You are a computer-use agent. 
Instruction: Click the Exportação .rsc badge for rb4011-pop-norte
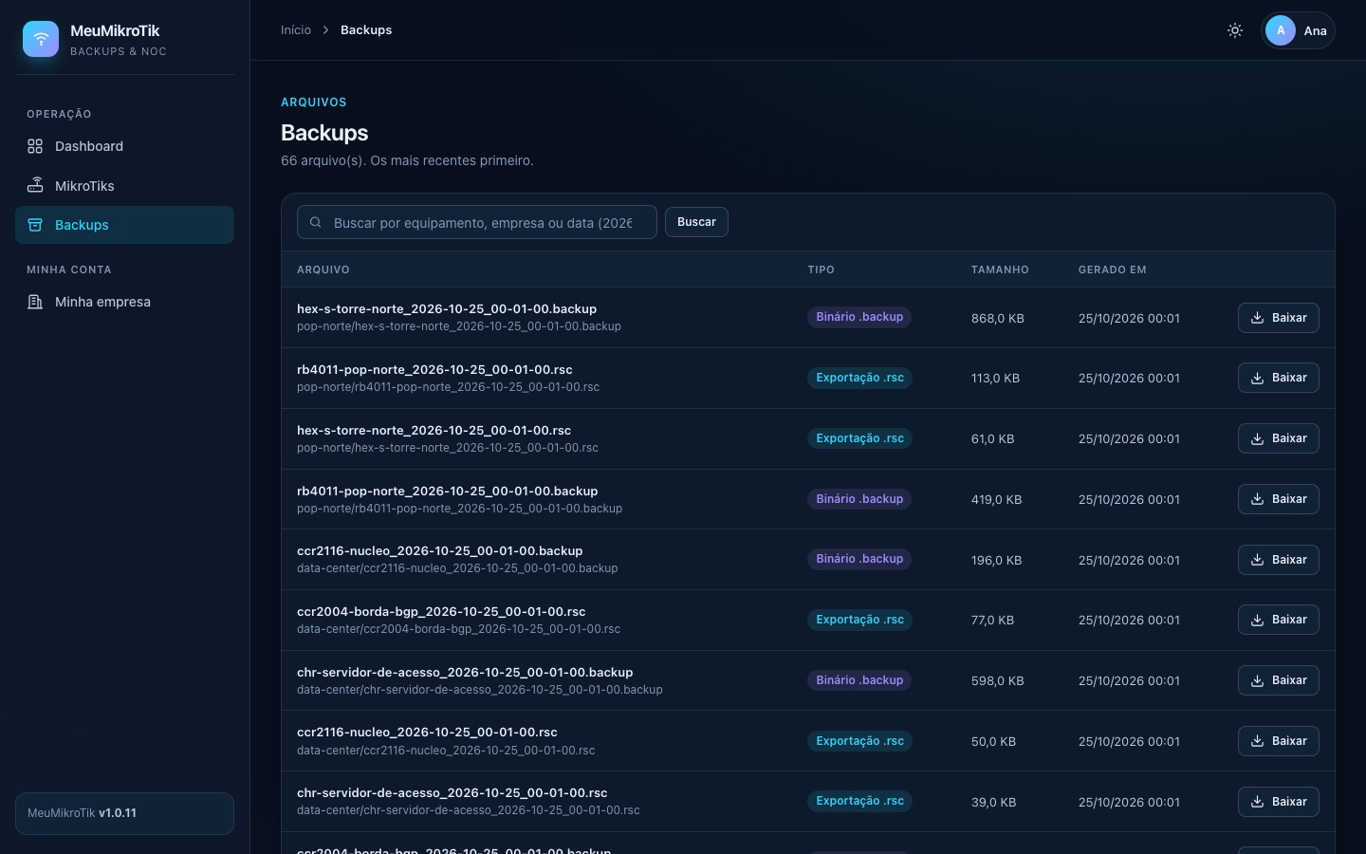click(x=860, y=378)
